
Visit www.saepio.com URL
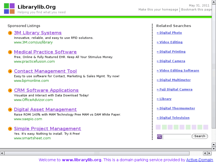click(x=28, y=119)
